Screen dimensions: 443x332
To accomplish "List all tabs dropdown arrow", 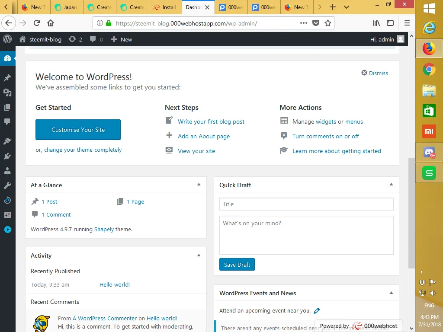I will 347,7.
